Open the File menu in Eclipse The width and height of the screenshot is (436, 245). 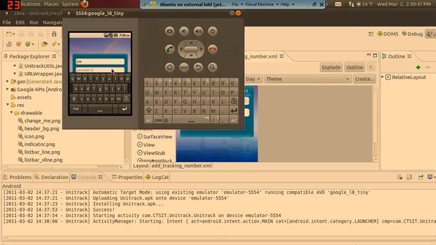[x=7, y=22]
